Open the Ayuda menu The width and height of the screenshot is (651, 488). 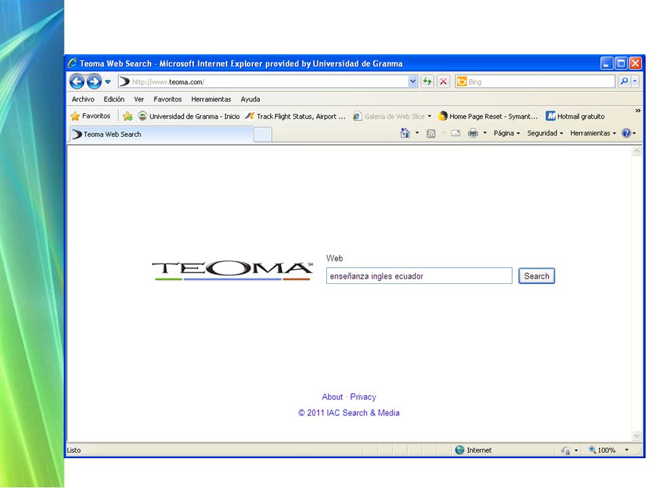pyautogui.click(x=250, y=99)
